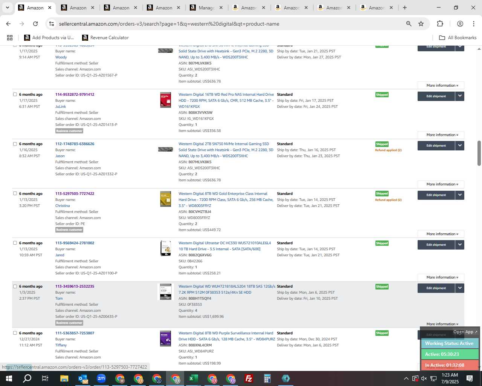Open the tab search dropdown arrow
The height and width of the screenshot is (386, 482).
coord(7,8)
